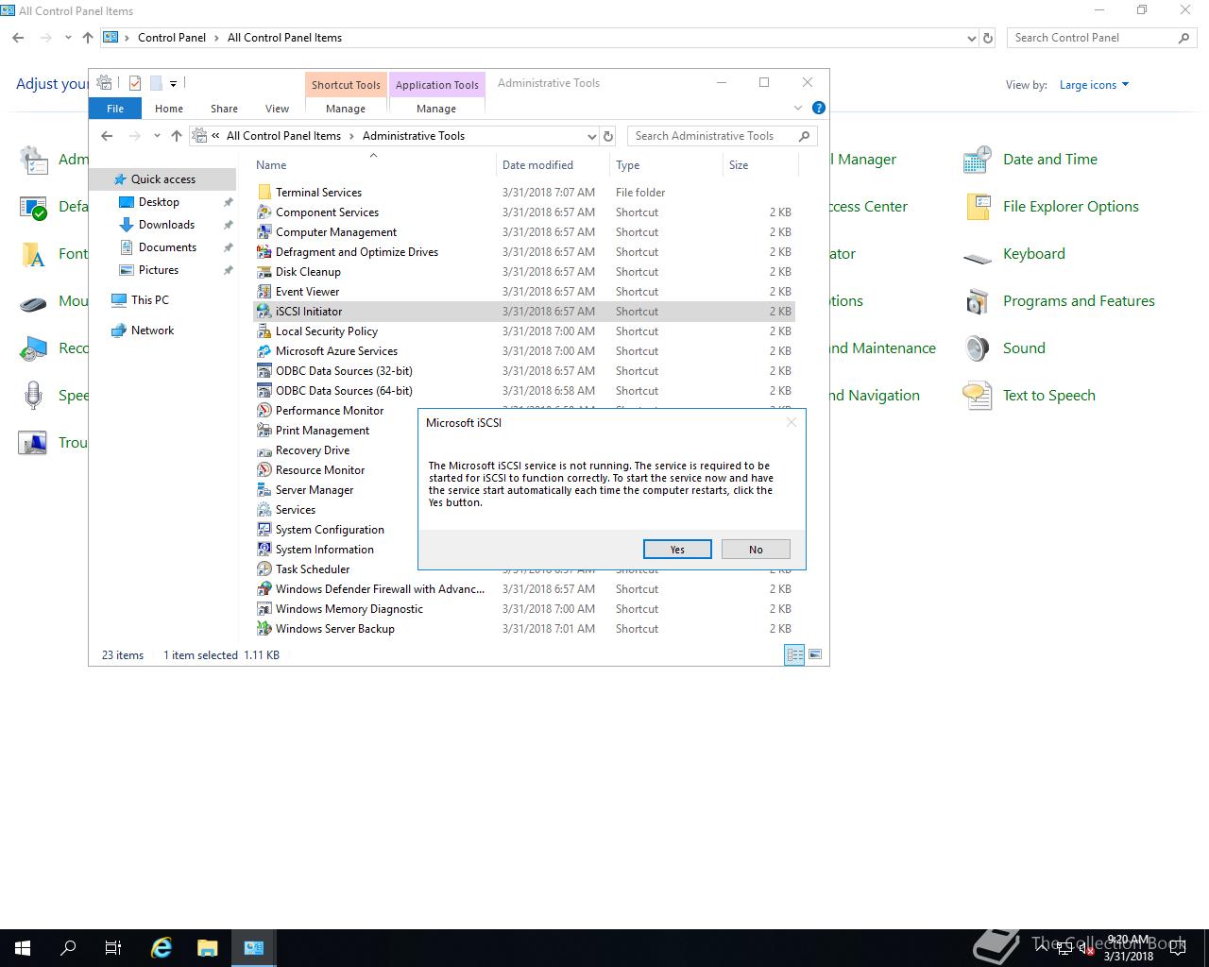Viewport: 1209px width, 967px height.
Task: Open View by Large icons dropdown
Action: [1094, 85]
